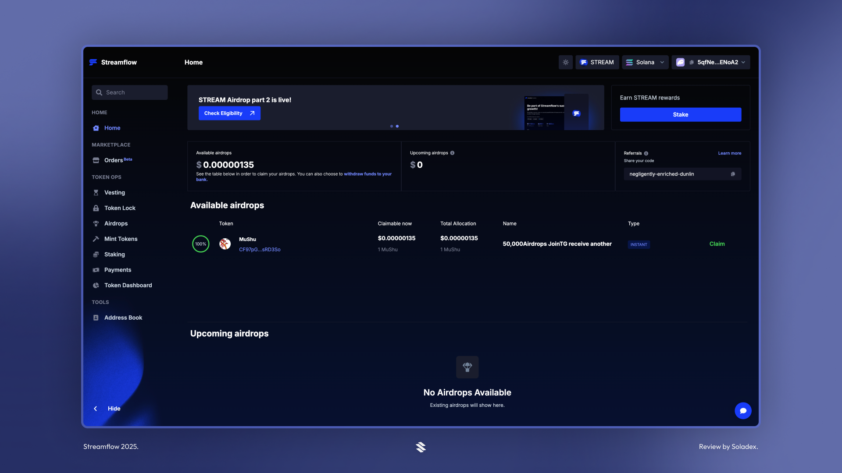Click the STREAM button logo icon
Screen dimensions: 842x473
coord(584,62)
